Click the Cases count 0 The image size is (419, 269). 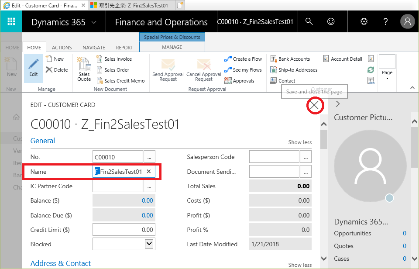(405, 259)
